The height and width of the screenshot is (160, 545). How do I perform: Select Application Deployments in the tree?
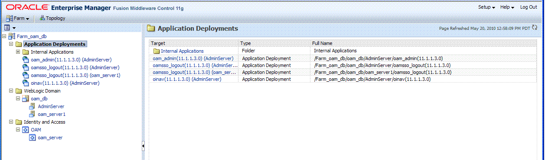pyautogui.click(x=55, y=44)
